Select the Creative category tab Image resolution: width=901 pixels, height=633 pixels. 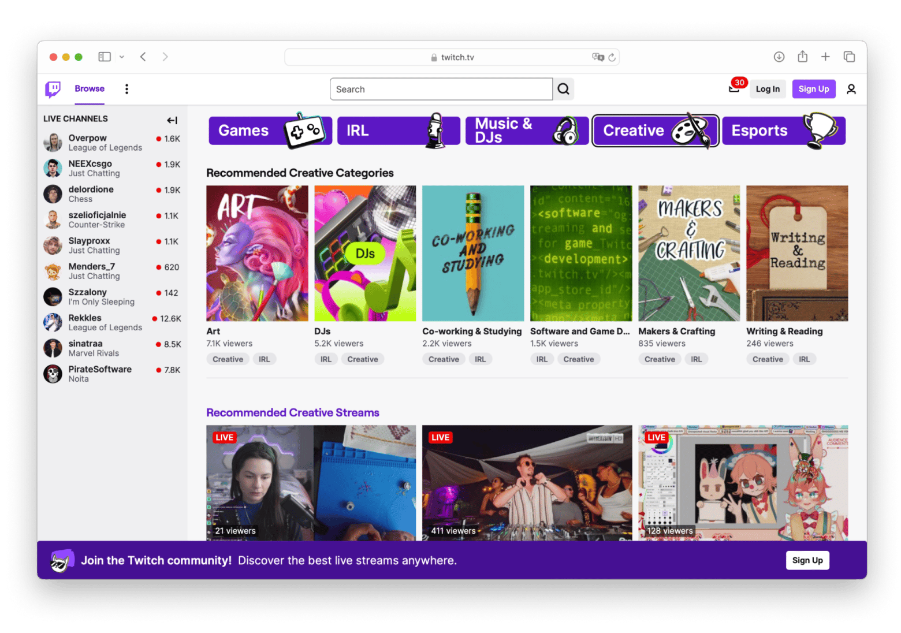click(655, 131)
